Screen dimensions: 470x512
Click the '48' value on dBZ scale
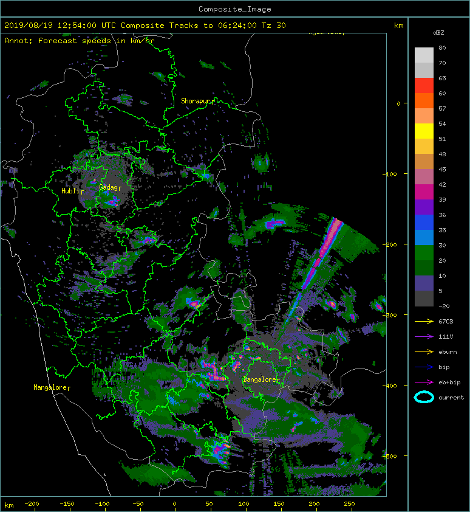[x=442, y=154]
